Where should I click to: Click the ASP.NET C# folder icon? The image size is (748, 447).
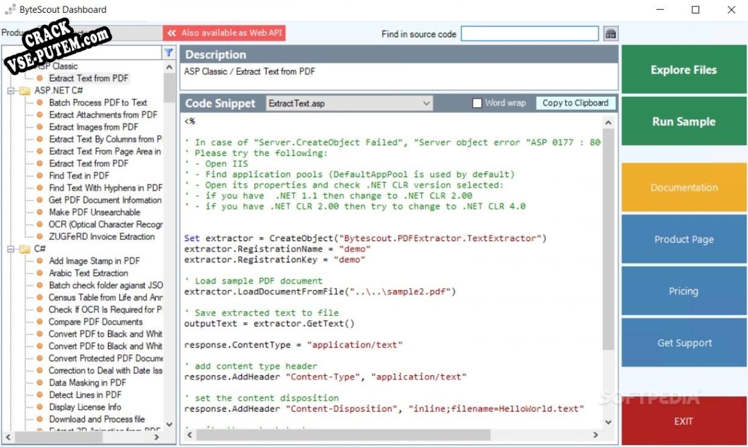coord(25,90)
